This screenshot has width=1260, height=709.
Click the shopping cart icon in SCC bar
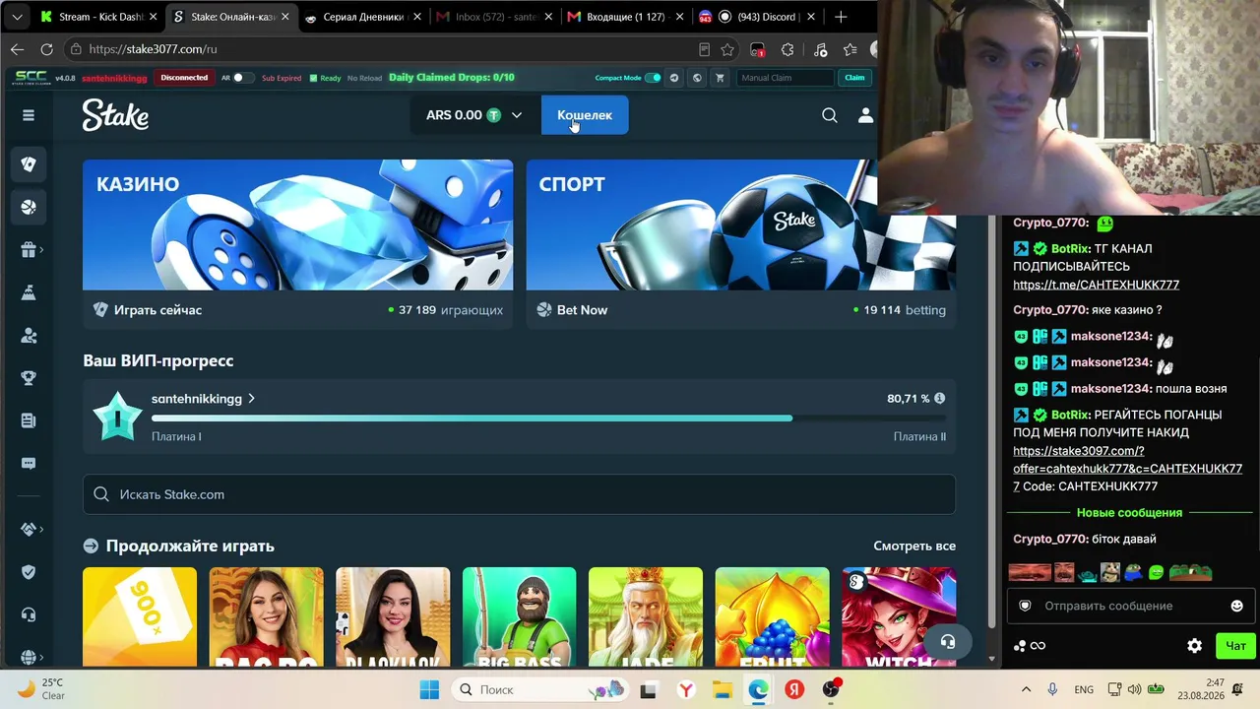(x=720, y=78)
